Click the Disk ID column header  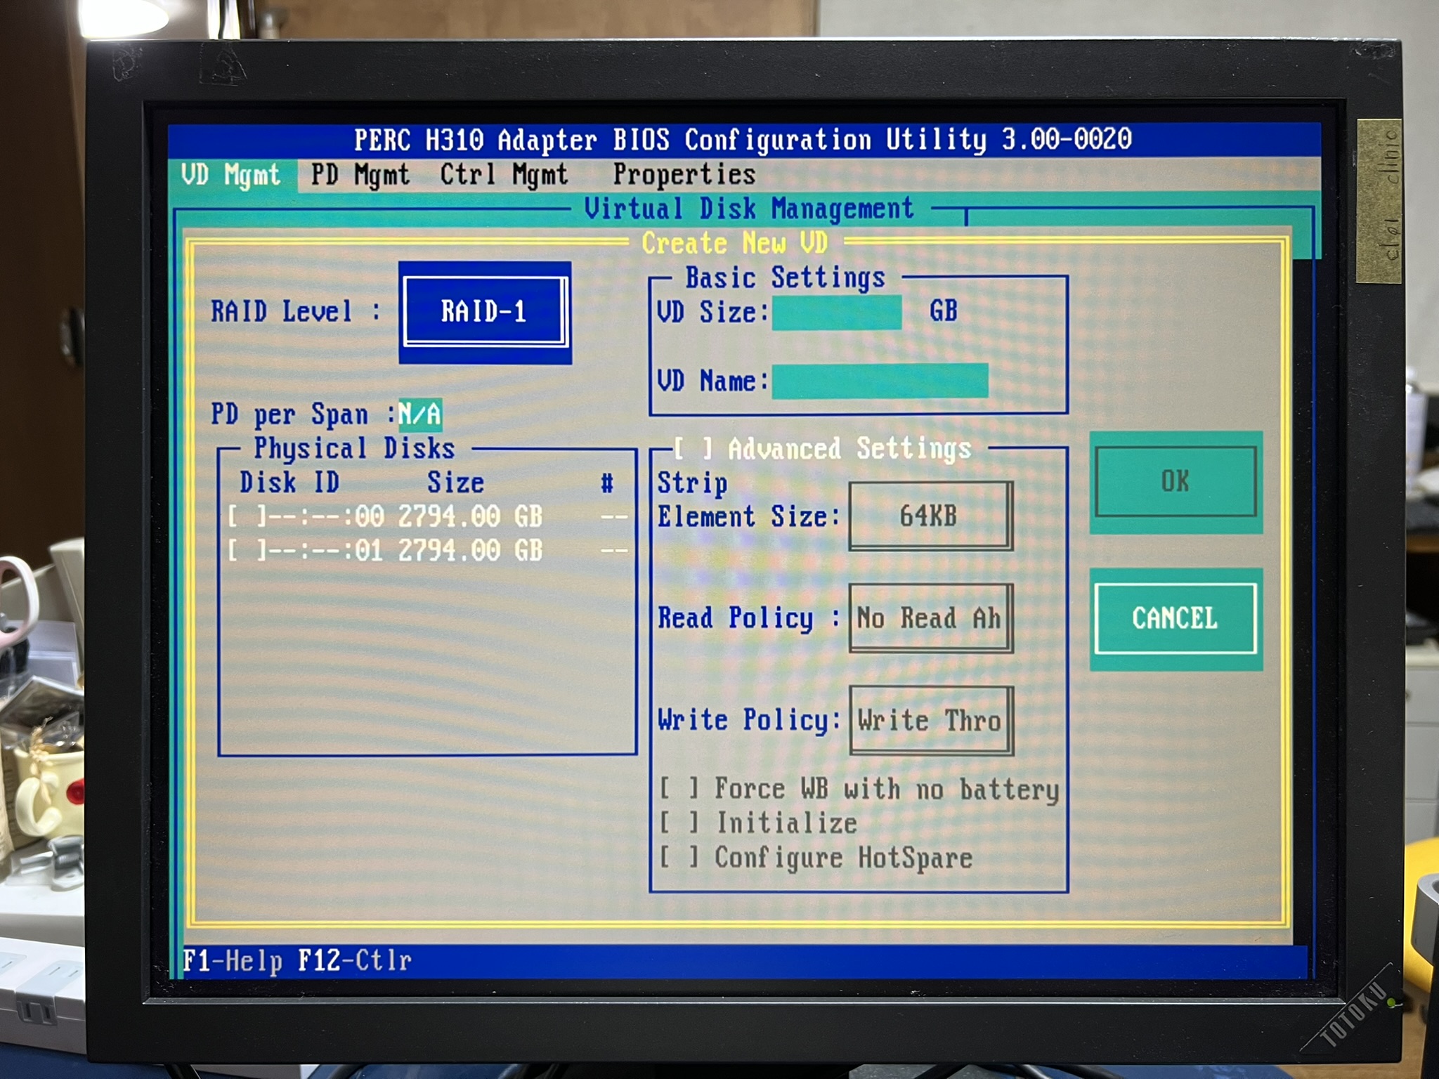point(289,483)
